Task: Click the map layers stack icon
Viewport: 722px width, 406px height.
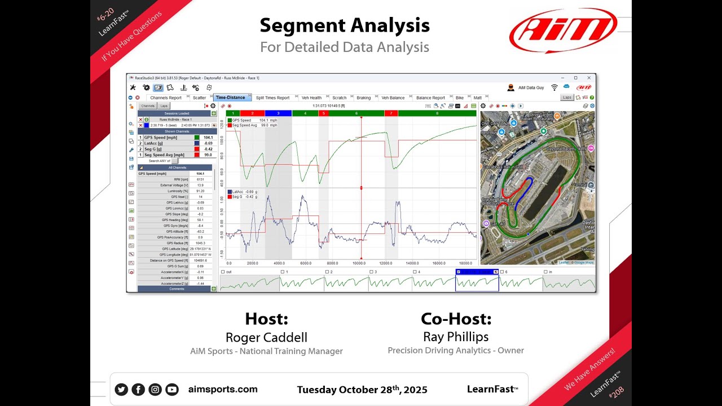Action: point(585,106)
